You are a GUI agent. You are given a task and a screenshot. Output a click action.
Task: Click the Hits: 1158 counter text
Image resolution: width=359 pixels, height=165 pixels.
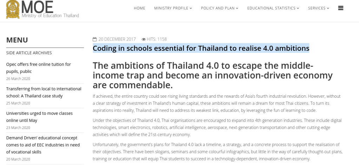[x=157, y=39]
